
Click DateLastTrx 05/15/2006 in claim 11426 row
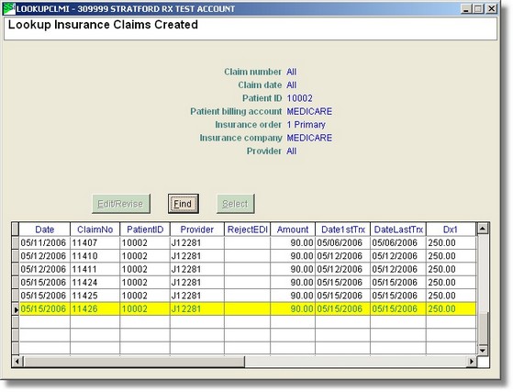coord(398,308)
